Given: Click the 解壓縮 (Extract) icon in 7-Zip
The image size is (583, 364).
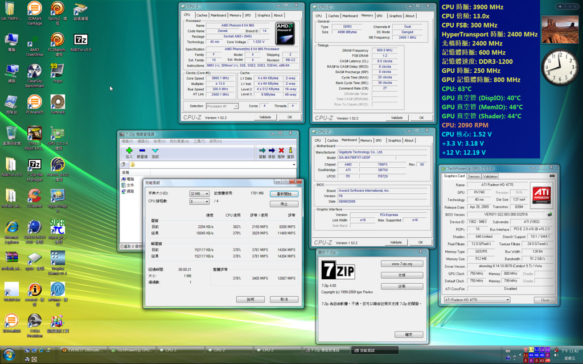Looking at the screenshot, I should click(142, 150).
